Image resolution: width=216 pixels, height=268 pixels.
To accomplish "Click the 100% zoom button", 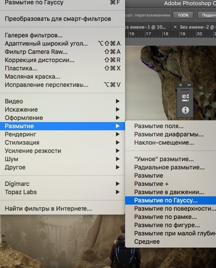I will pos(183,15).
